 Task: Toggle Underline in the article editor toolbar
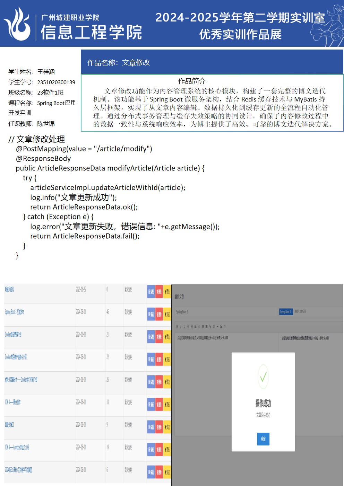(184, 327)
